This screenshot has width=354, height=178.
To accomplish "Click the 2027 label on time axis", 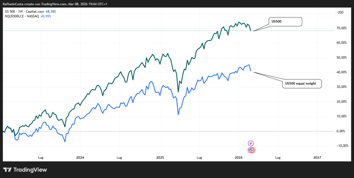I will pyautogui.click(x=317, y=158).
